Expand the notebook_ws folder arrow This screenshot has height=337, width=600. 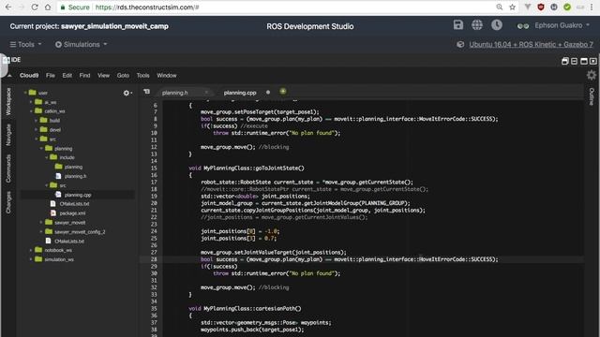[31, 250]
